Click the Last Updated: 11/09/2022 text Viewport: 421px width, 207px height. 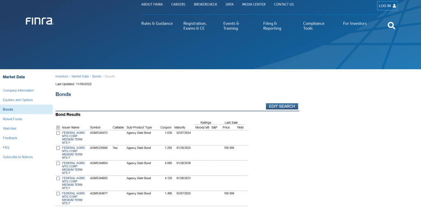pyautogui.click(x=74, y=84)
